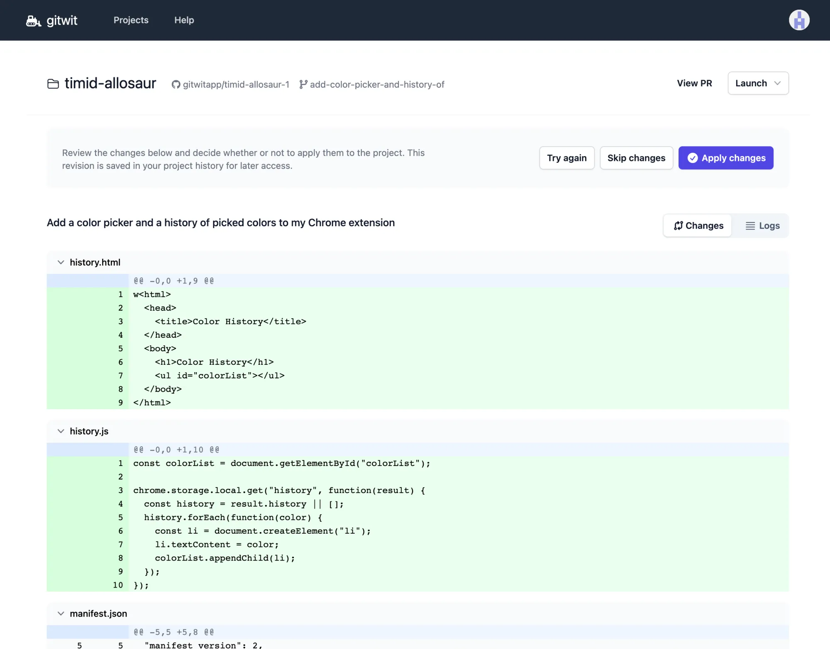The width and height of the screenshot is (830, 649).
Task: Open the gitwitapp/timid-allosaur-1 repository link
Action: [236, 85]
